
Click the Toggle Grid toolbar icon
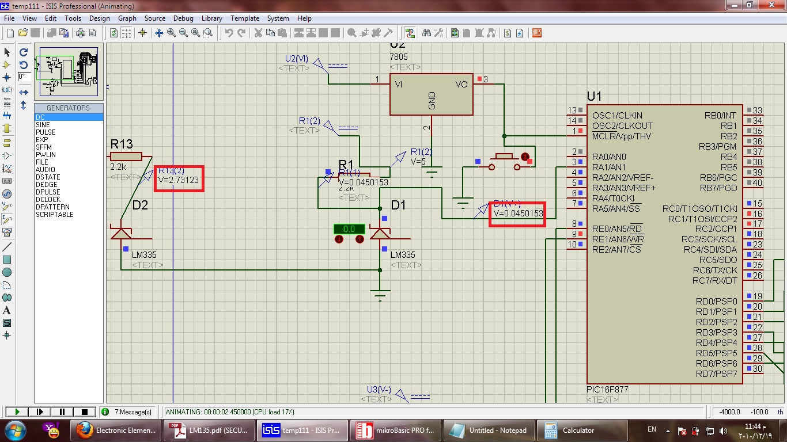point(126,33)
